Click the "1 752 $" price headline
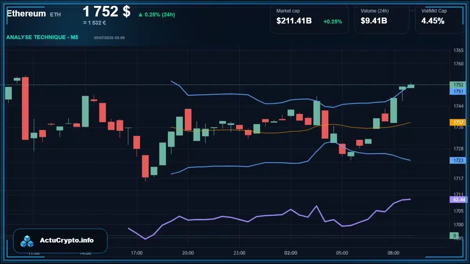The image size is (470, 264). [107, 11]
